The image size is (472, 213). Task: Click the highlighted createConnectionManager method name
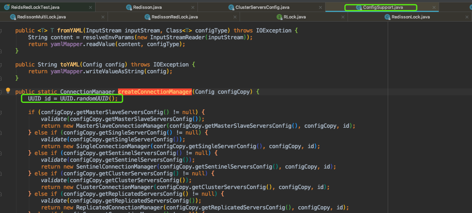(155, 92)
